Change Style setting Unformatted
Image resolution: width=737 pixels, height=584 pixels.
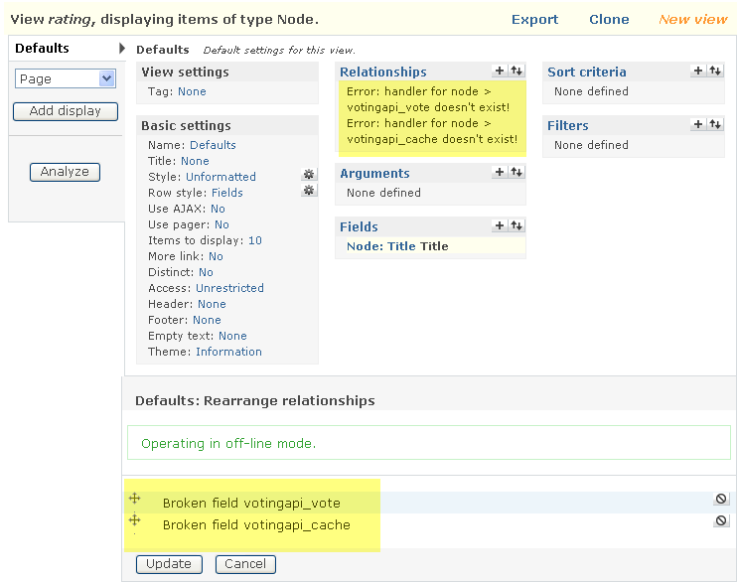(221, 177)
